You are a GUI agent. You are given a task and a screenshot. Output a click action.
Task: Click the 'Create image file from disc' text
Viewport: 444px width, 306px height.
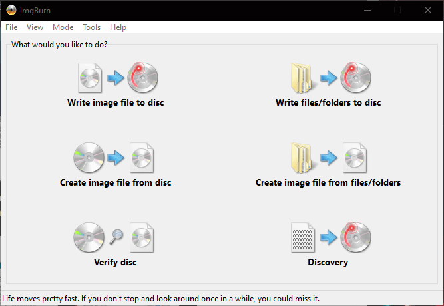[116, 182]
